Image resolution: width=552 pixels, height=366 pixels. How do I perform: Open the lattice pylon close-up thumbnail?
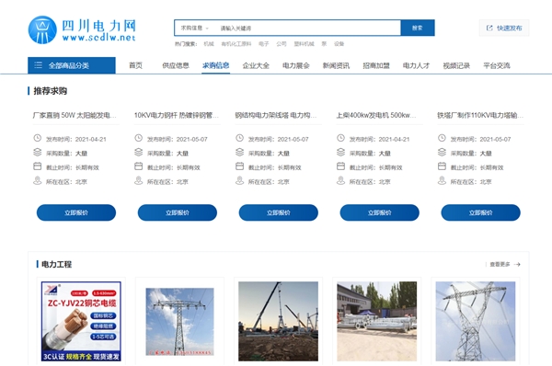[476, 321]
